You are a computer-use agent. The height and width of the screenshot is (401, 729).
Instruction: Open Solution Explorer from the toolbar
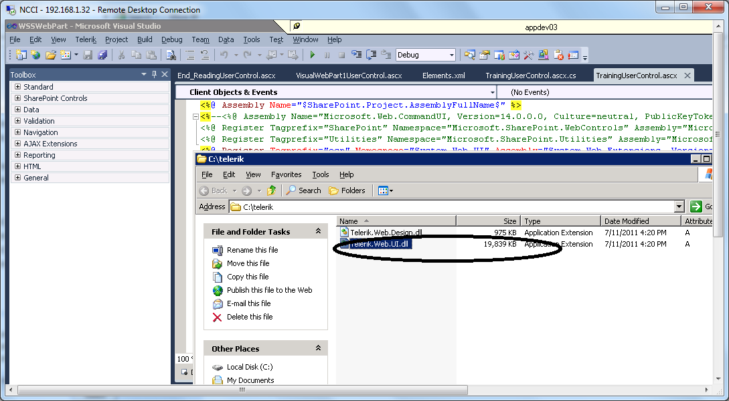pos(469,55)
